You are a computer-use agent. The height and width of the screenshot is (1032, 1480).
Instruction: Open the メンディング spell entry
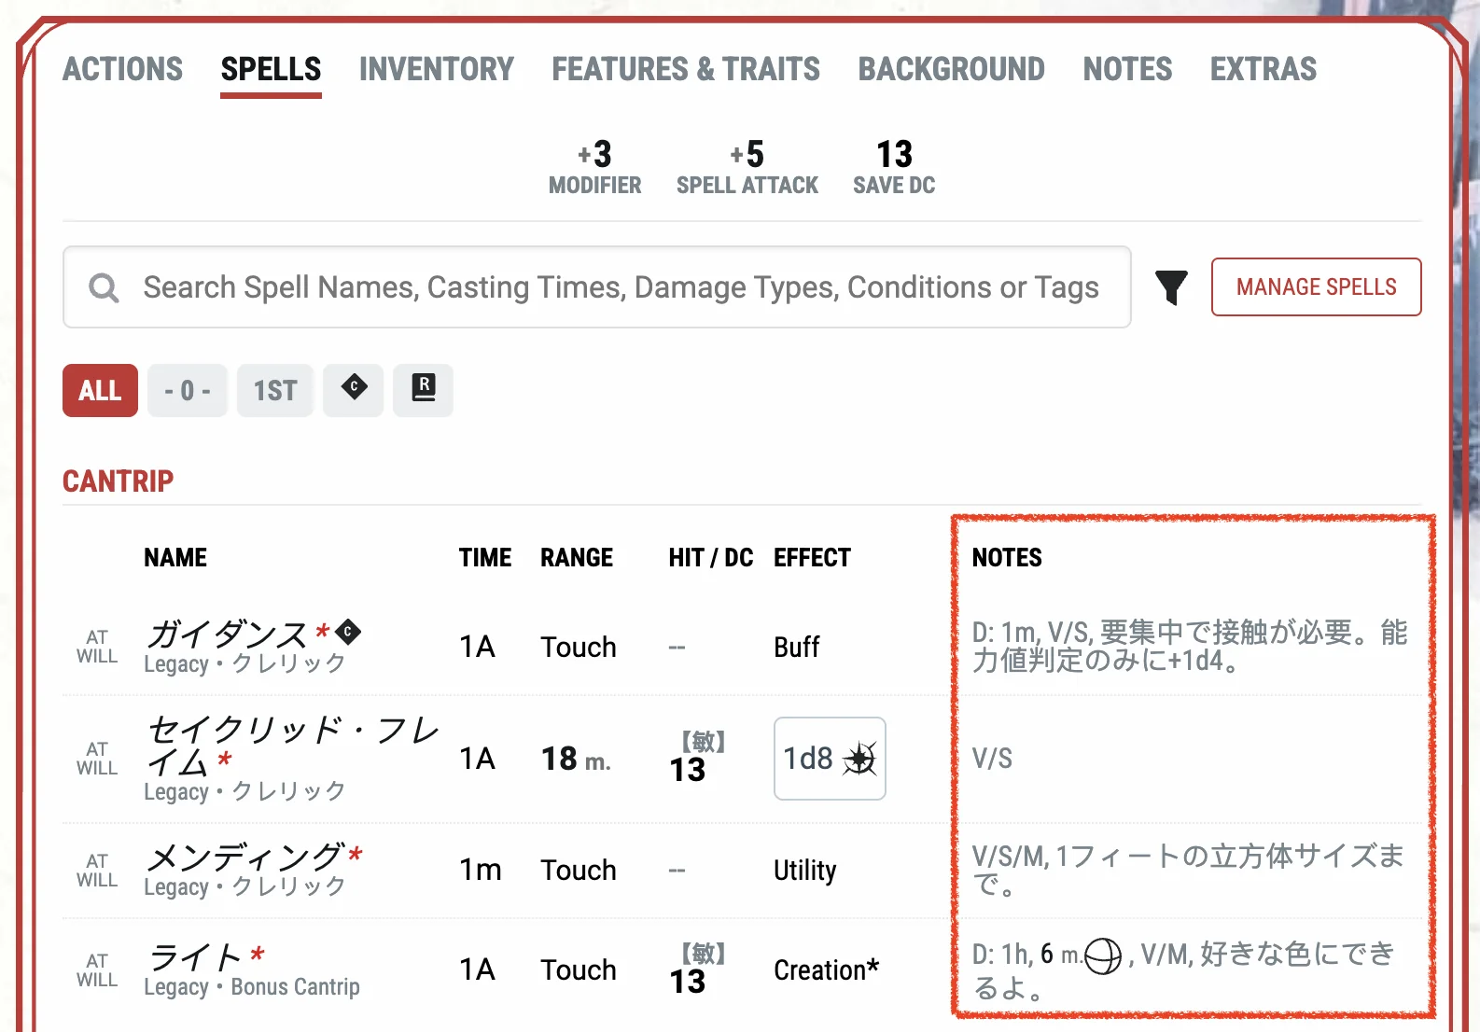[x=246, y=857]
